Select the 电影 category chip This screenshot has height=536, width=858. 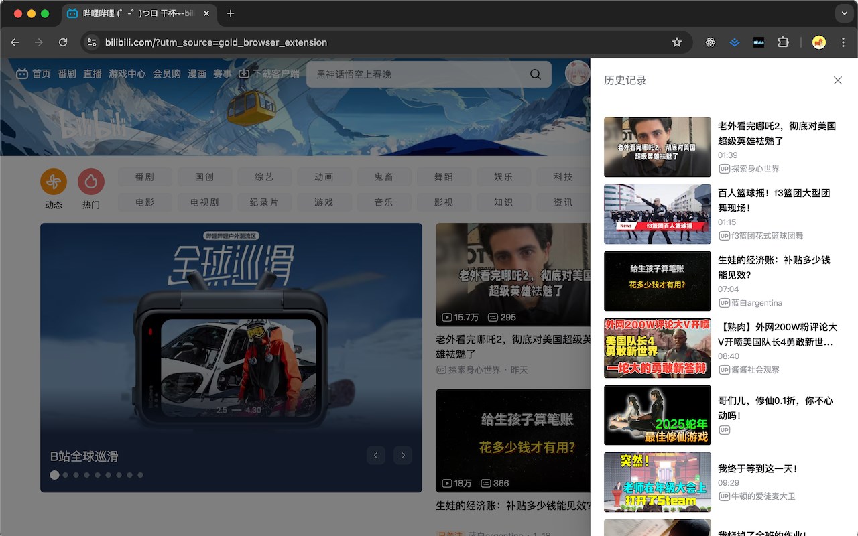(x=145, y=202)
